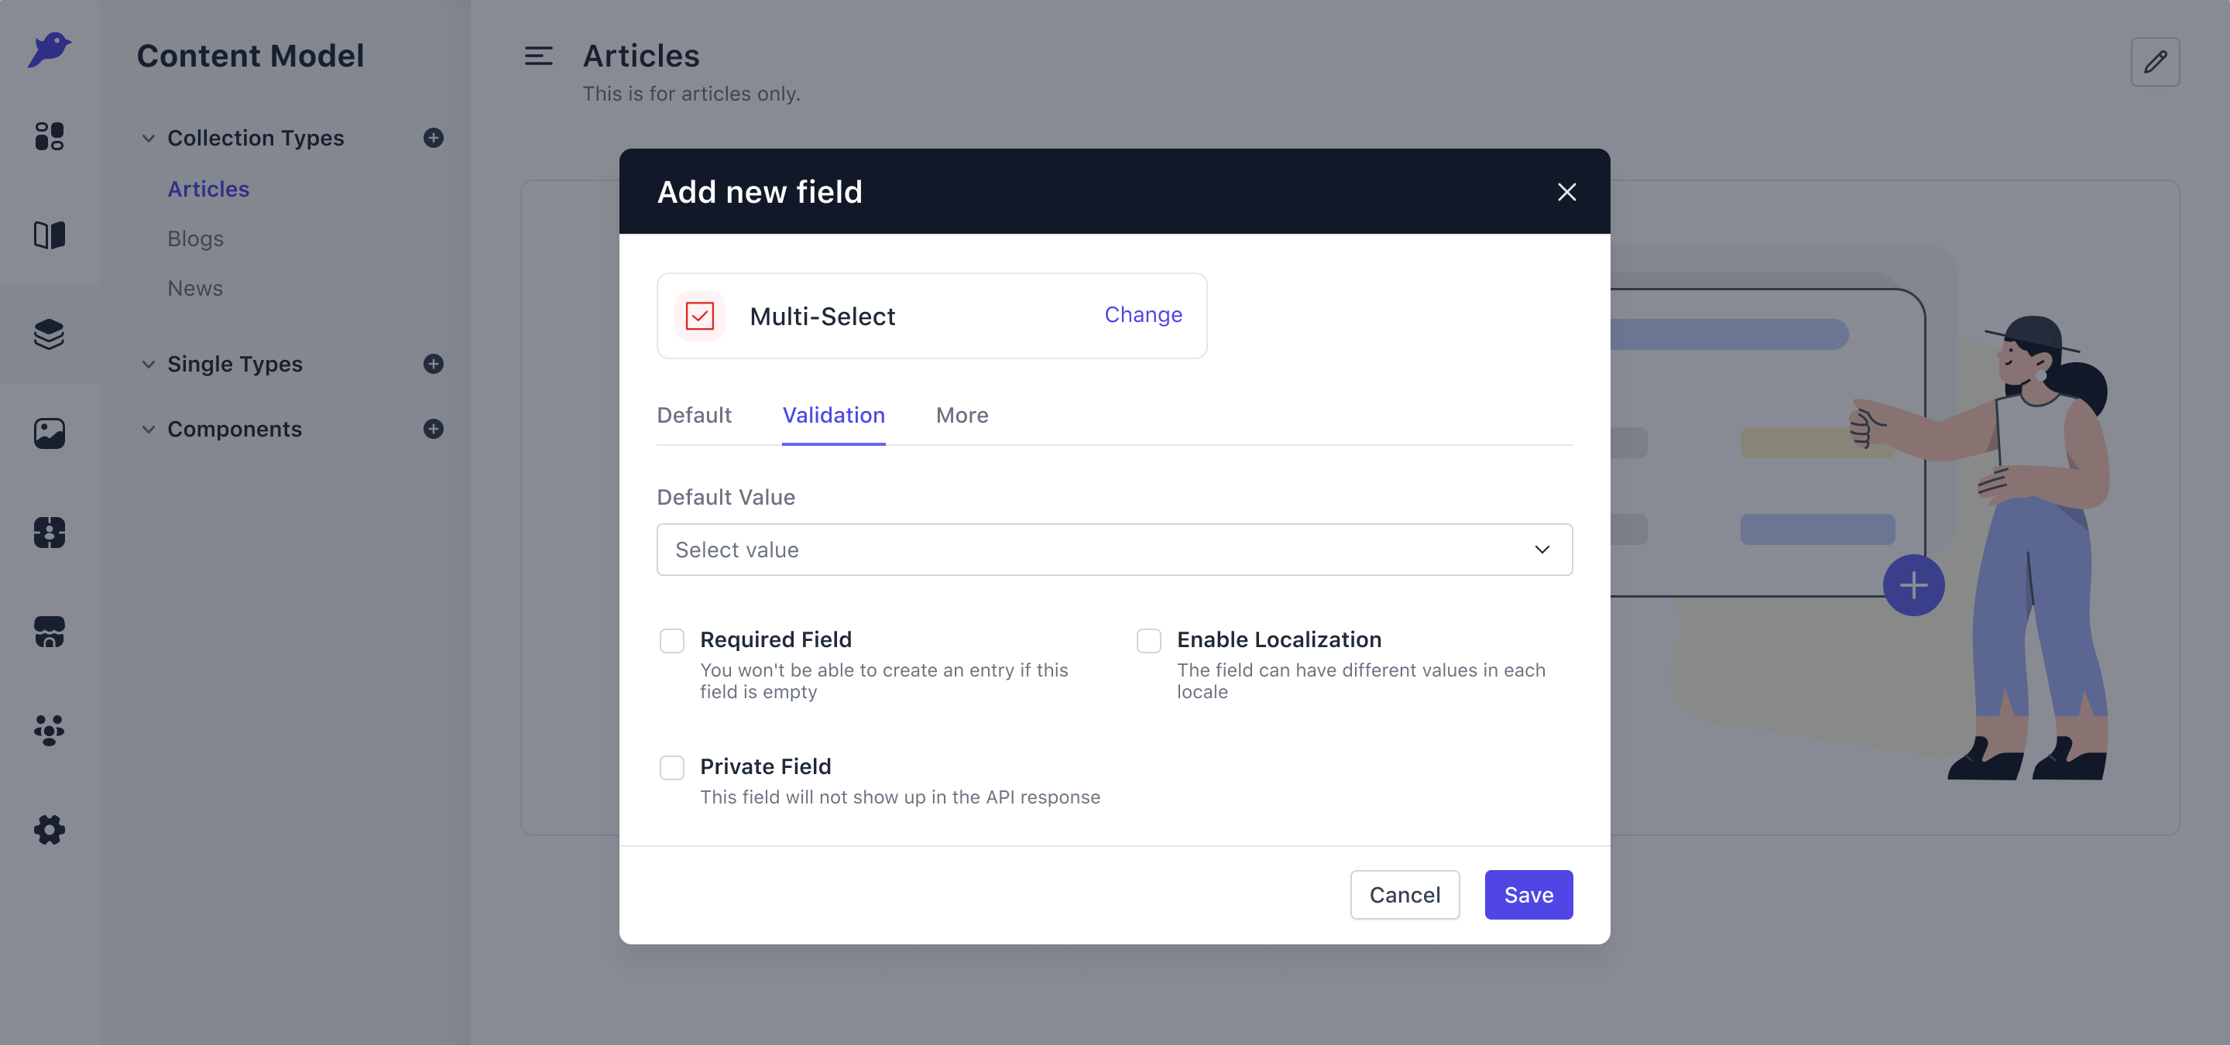The image size is (2230, 1045).
Task: Add a new collection type with plus icon
Action: click(434, 138)
